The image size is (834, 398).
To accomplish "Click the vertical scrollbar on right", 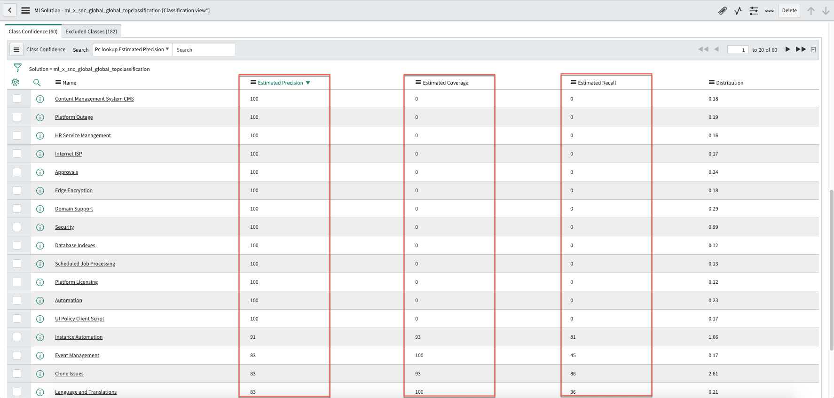I will [831, 270].
